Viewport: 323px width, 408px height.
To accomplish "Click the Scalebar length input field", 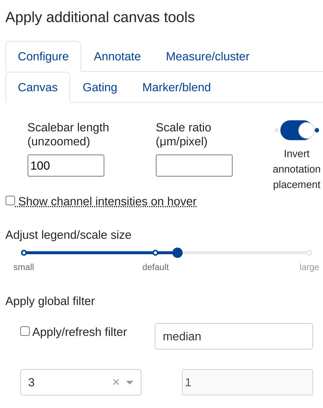I will tap(66, 166).
